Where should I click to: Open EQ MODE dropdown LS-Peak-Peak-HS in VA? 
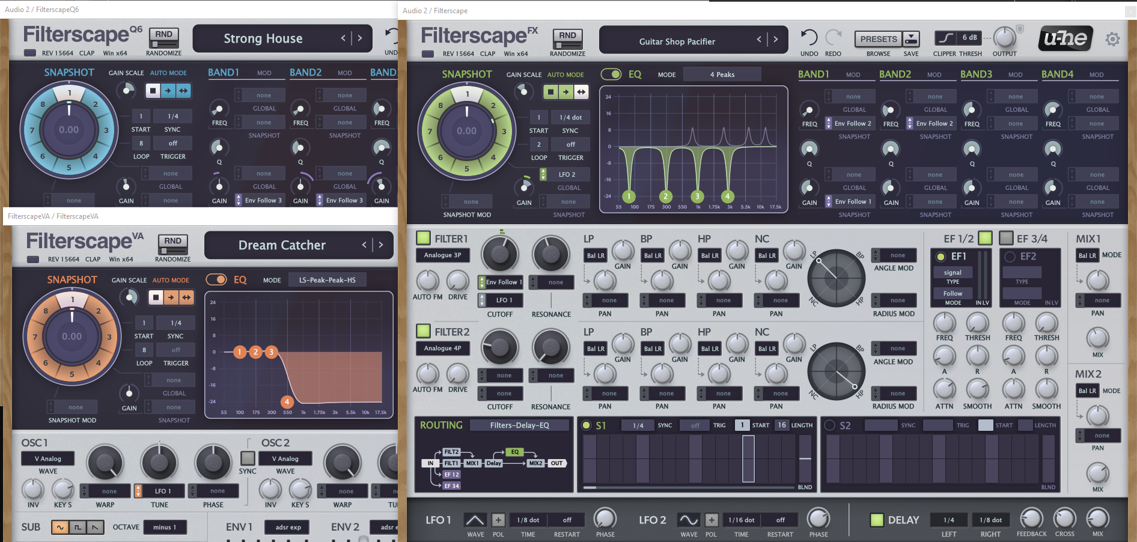[327, 280]
